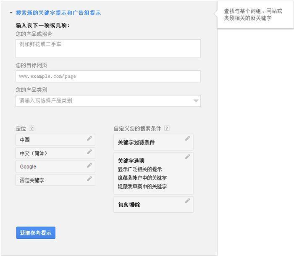Open the 您的产品类别 combo box

tap(108, 101)
